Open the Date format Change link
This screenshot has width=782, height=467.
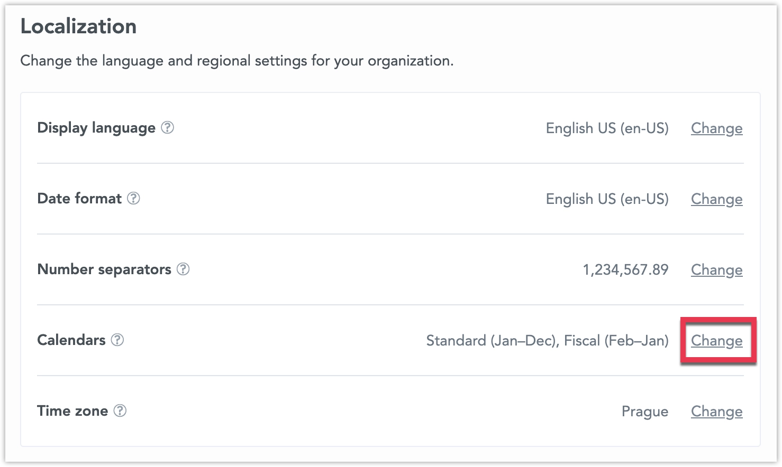(716, 199)
